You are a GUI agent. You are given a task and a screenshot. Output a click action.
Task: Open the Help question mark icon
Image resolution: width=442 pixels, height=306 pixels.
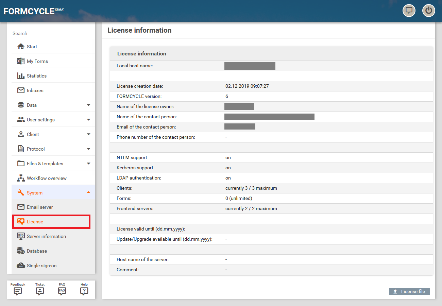pyautogui.click(x=84, y=291)
